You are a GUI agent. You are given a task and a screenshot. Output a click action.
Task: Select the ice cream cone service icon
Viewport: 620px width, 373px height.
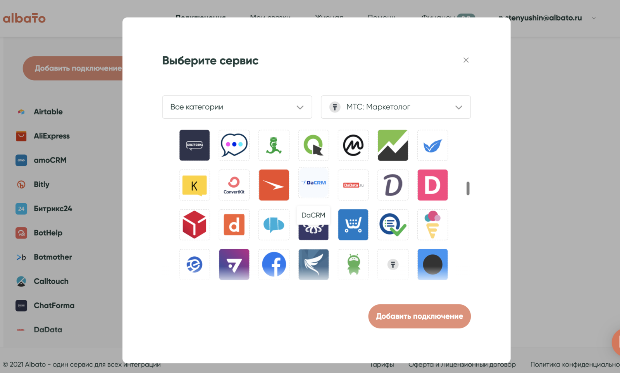pos(432,225)
